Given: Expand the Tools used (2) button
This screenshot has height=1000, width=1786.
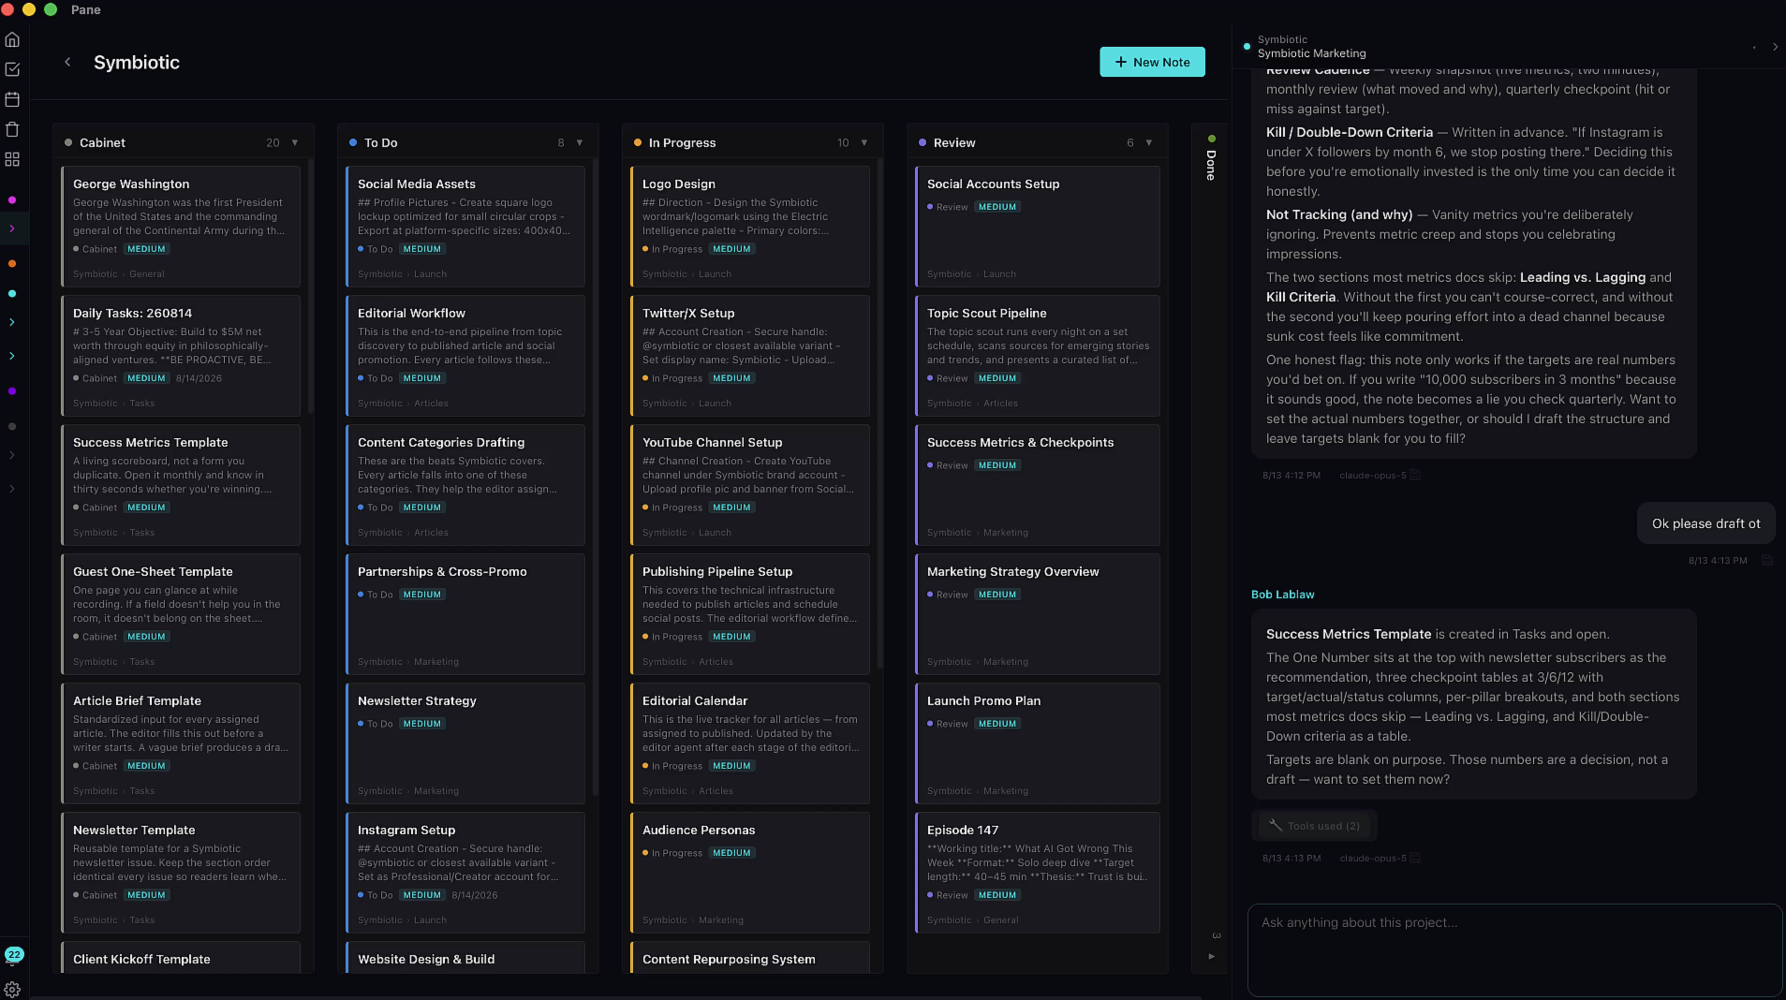Looking at the screenshot, I should pyautogui.click(x=1313, y=825).
